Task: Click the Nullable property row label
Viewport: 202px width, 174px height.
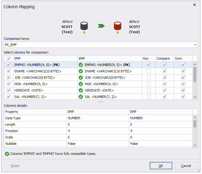Action: click(11, 144)
